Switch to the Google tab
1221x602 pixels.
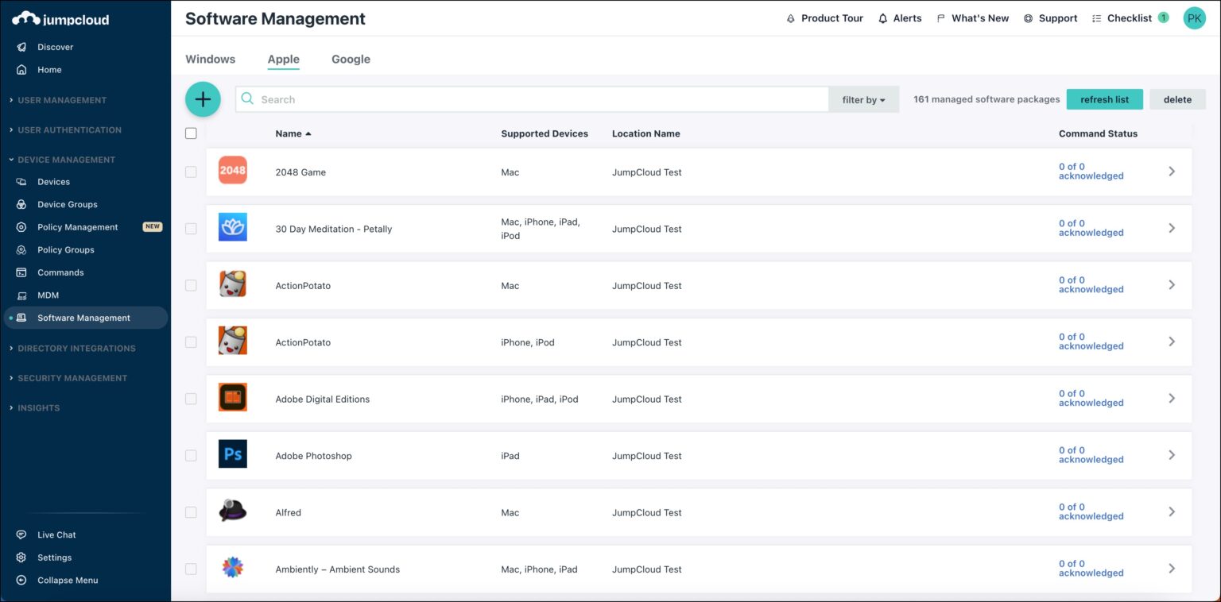click(x=351, y=59)
